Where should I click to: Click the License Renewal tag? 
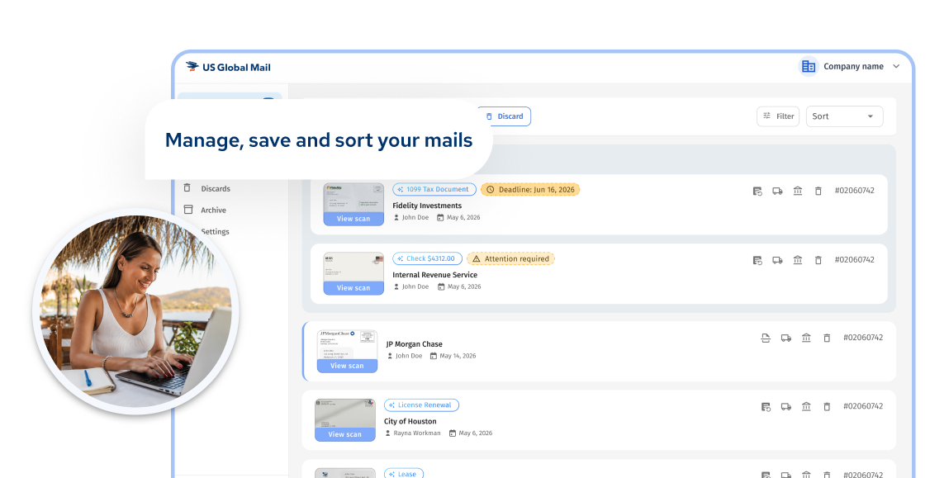[x=421, y=405]
